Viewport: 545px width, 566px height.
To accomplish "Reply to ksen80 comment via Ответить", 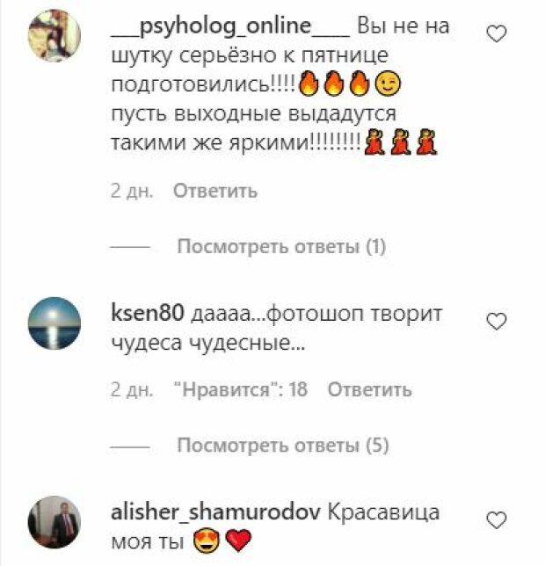I will coord(369,389).
